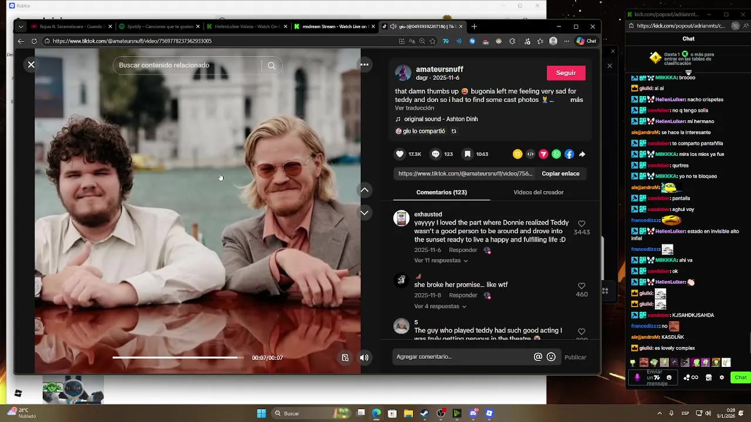Expand 'Ver 4 respuestas' replies
This screenshot has height=422, width=751.
pyautogui.click(x=440, y=306)
